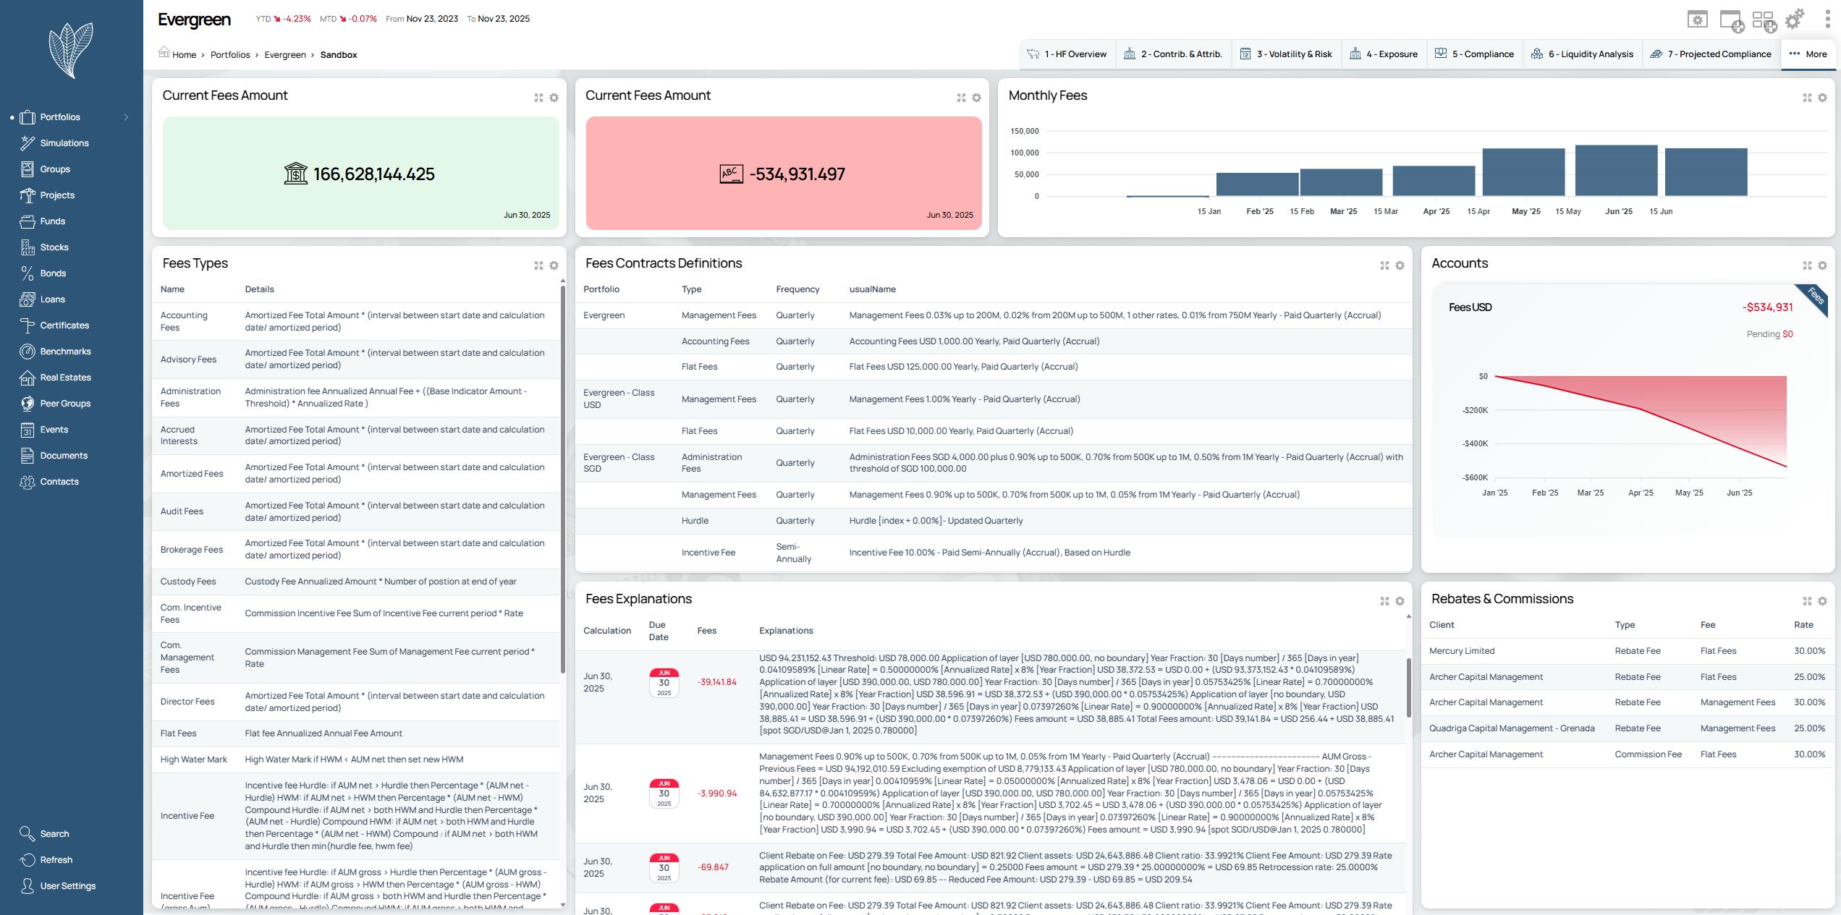Image resolution: width=1841 pixels, height=915 pixels.
Task: Click the add dashboard grid icon
Action: 1764,21
